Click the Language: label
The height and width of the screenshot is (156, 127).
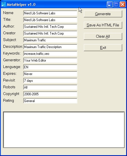point(12,67)
